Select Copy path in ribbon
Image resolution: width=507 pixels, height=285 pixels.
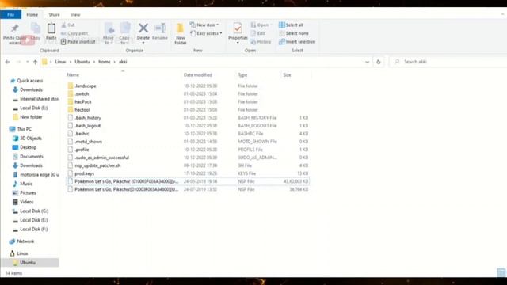pos(74,33)
